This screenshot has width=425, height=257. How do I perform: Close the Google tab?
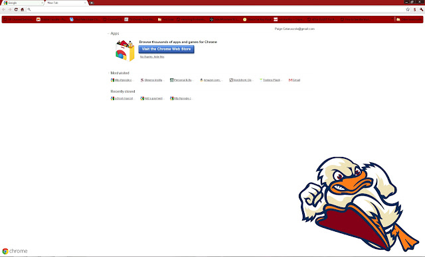[x=42, y=3]
